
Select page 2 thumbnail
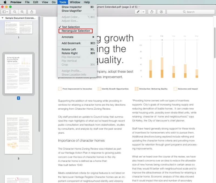click(18, 74)
